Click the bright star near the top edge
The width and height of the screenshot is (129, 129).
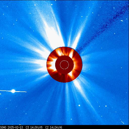[52, 5]
